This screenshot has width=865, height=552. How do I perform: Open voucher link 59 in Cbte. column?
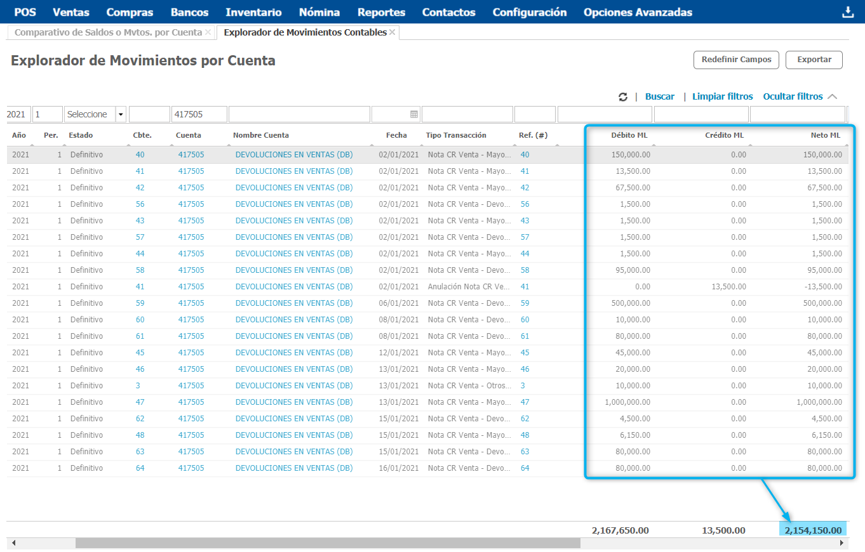pyautogui.click(x=140, y=303)
